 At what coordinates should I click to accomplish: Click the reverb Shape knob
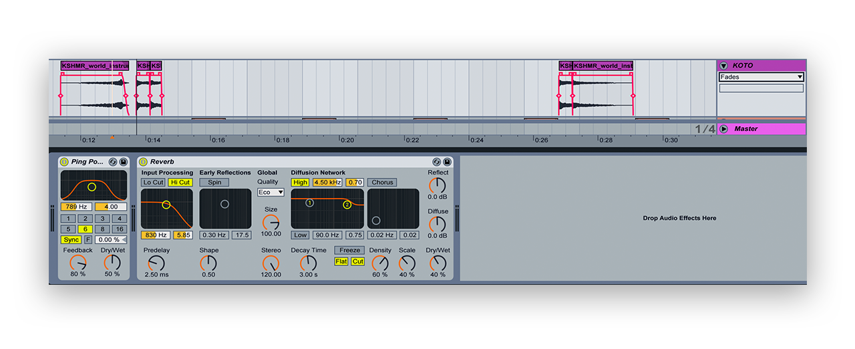pyautogui.click(x=208, y=263)
